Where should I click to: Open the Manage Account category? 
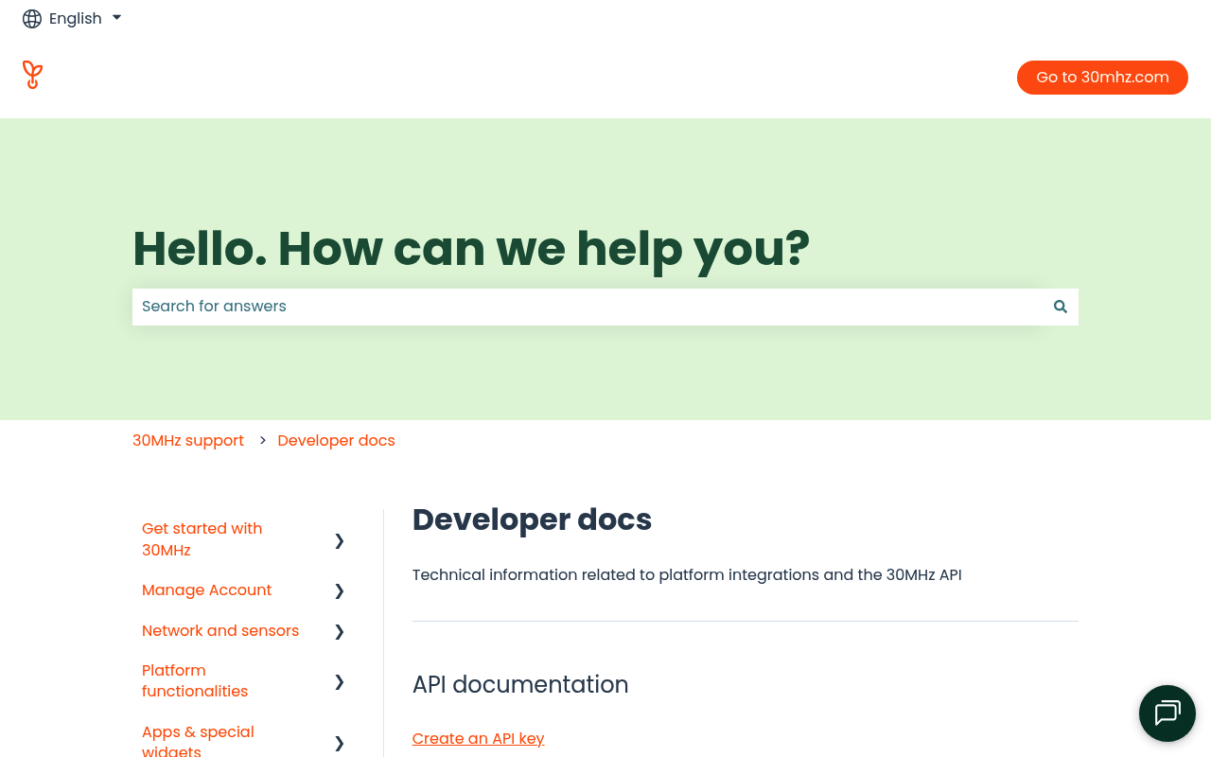click(x=206, y=590)
